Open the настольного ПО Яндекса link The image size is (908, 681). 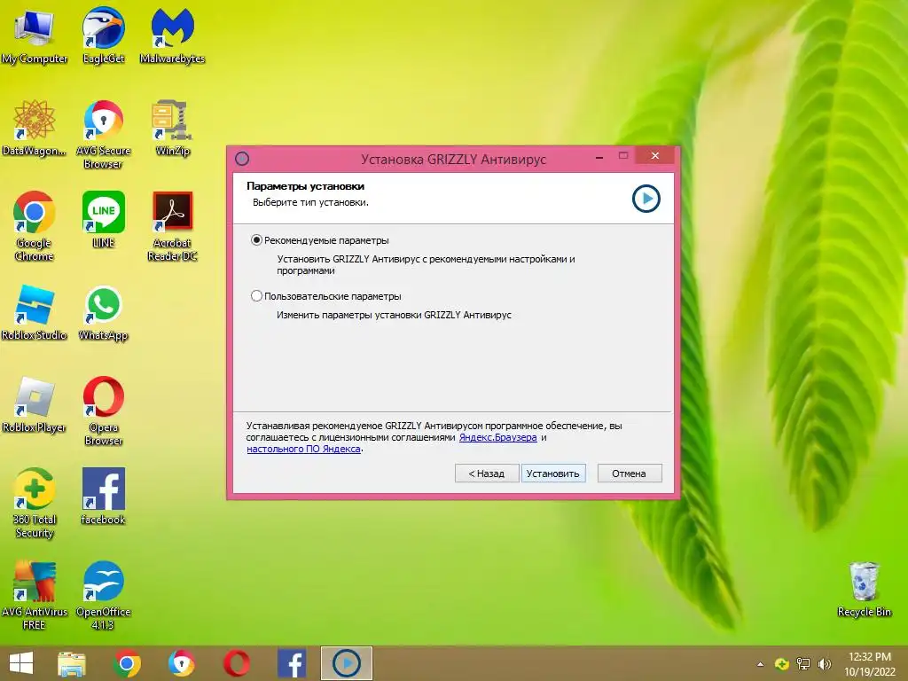[303, 449]
